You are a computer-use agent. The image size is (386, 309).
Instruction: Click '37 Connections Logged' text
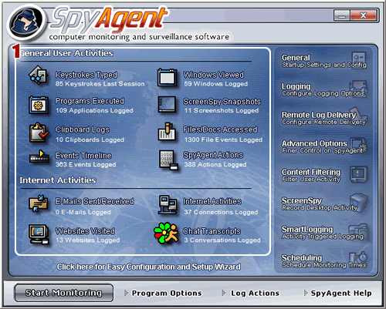click(x=221, y=212)
